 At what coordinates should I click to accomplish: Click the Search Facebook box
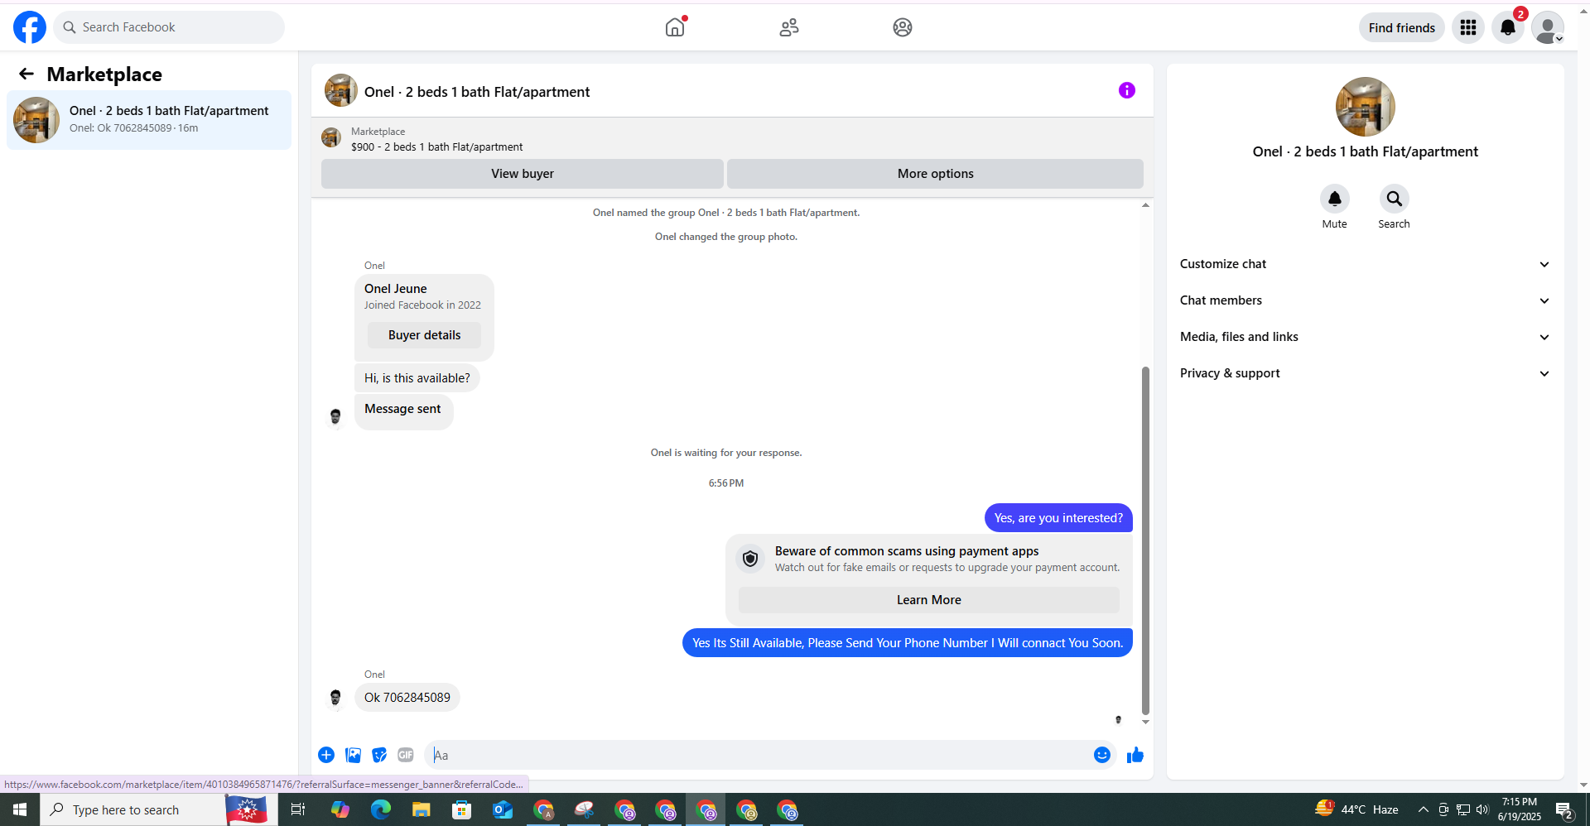(x=169, y=27)
